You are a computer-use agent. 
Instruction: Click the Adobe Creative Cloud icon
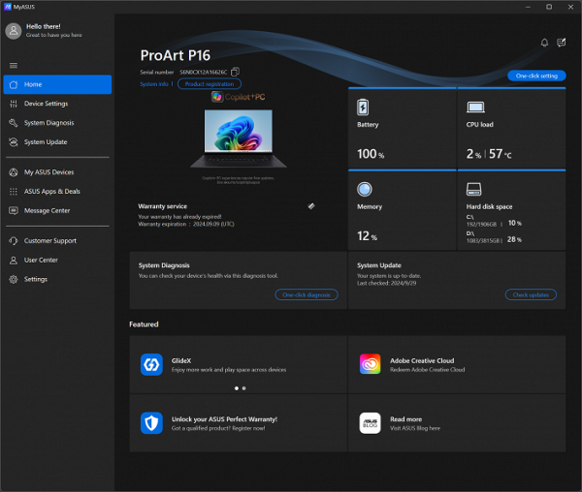pos(370,364)
